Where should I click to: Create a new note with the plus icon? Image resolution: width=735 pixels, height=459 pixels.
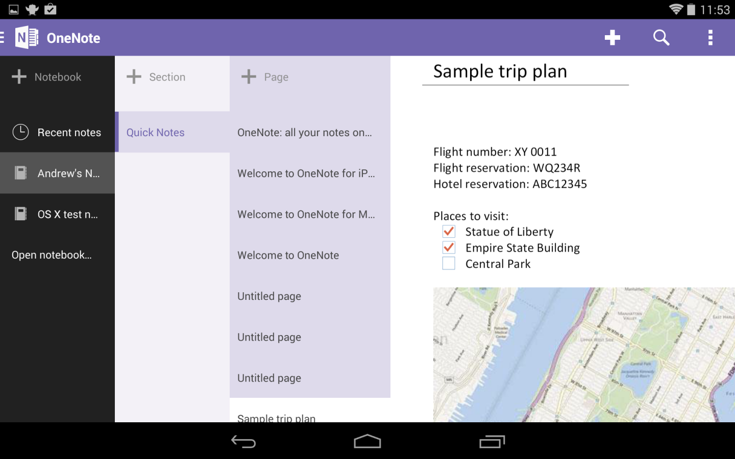[x=612, y=37]
